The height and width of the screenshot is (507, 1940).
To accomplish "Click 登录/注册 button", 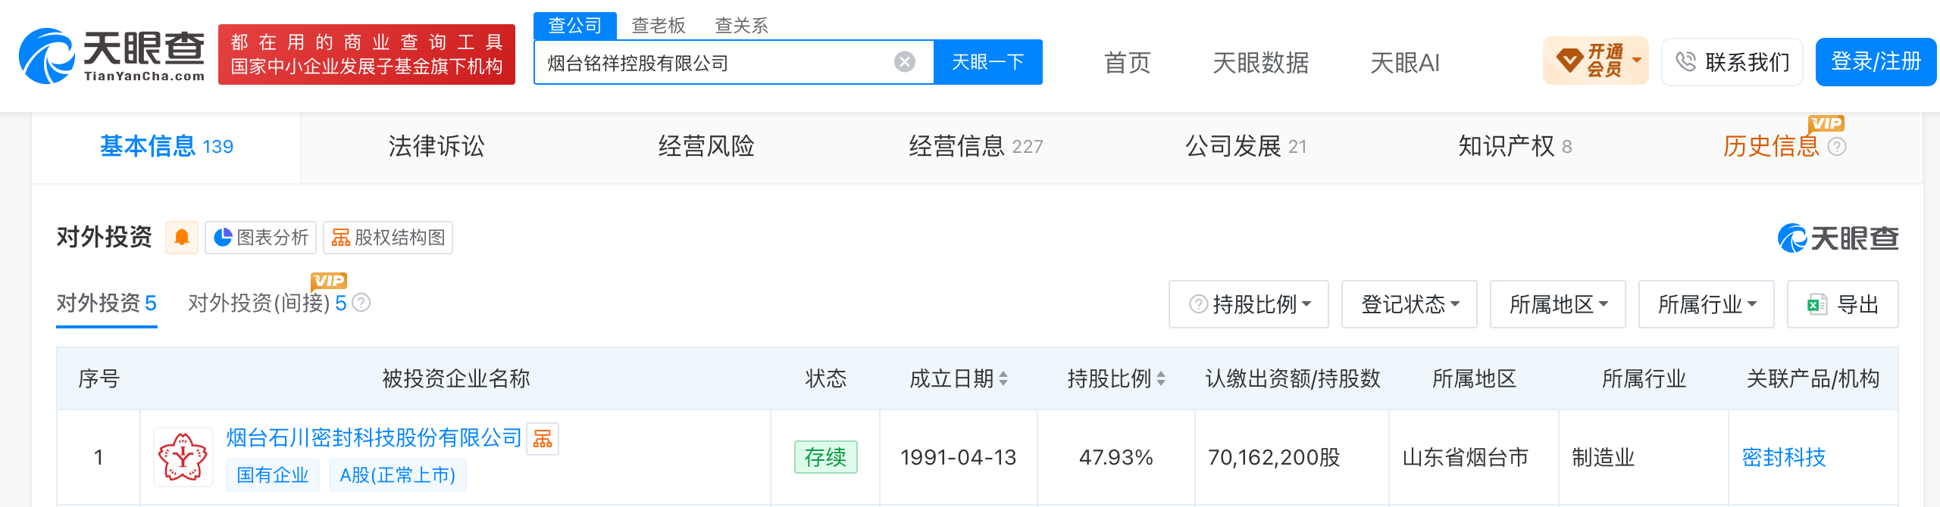I will pyautogui.click(x=1876, y=61).
